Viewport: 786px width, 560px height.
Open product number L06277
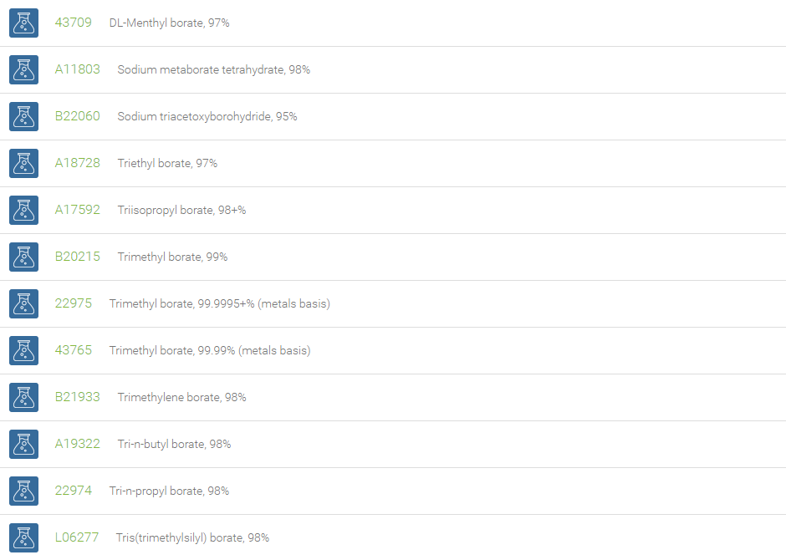pyautogui.click(x=77, y=537)
